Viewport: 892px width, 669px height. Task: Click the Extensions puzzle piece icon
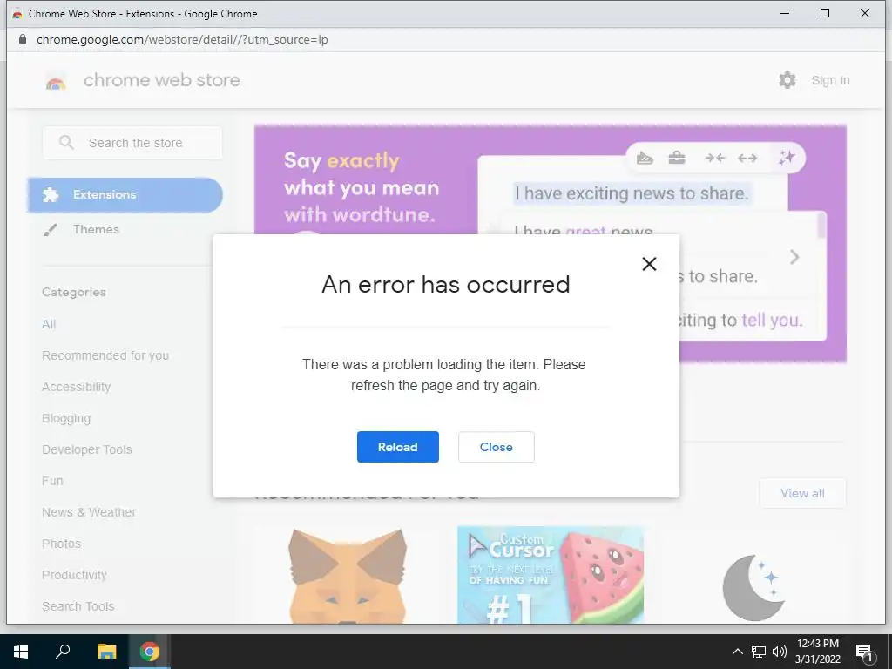(x=51, y=194)
